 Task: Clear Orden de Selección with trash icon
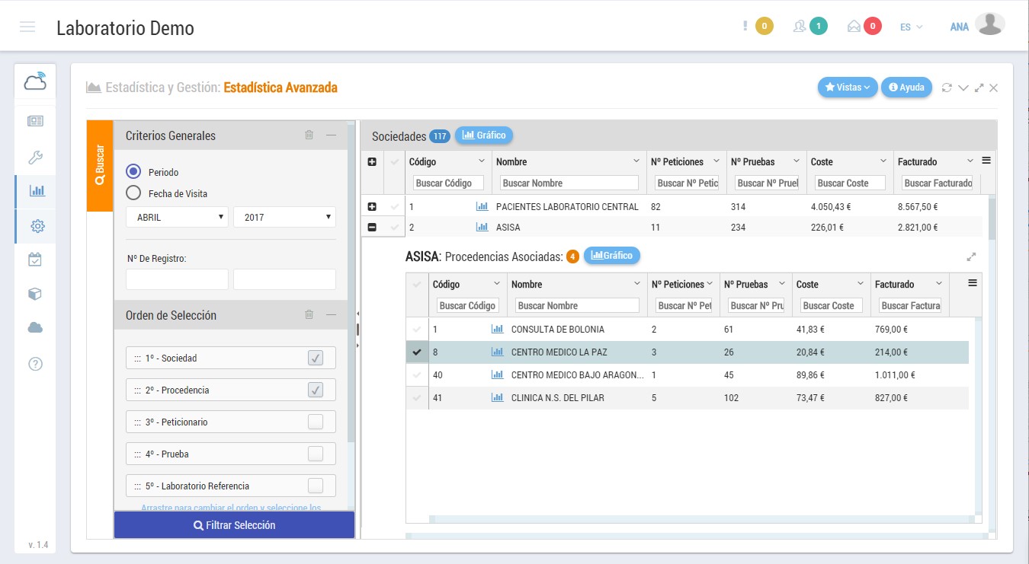309,315
